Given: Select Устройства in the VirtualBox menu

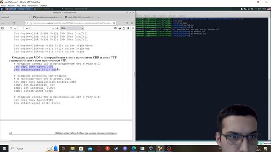Looking at the screenshot, I should point(33,5).
